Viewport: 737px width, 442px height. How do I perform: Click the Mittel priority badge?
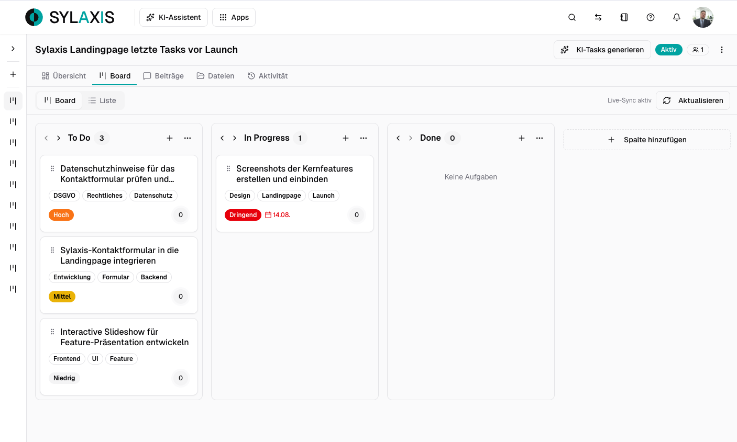coord(62,297)
